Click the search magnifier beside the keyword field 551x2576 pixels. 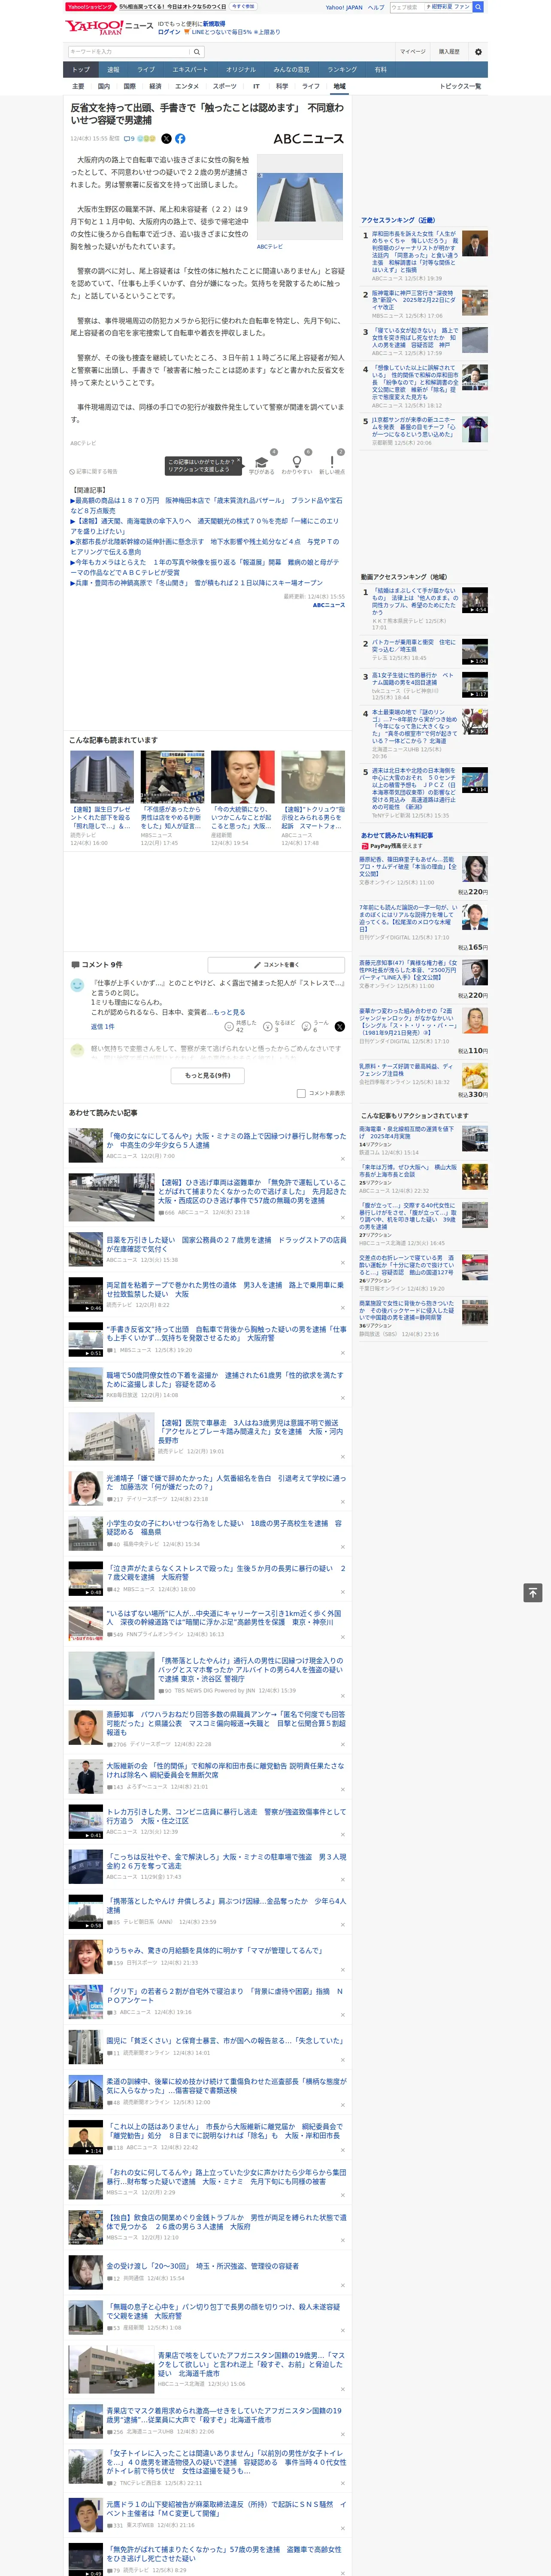pos(197,52)
